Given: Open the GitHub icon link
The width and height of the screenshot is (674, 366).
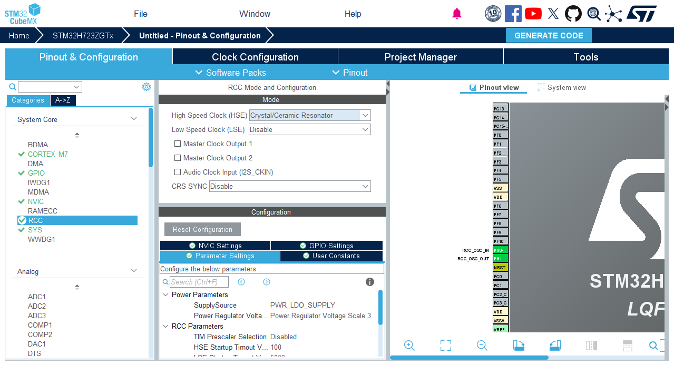Looking at the screenshot, I should [x=573, y=14].
